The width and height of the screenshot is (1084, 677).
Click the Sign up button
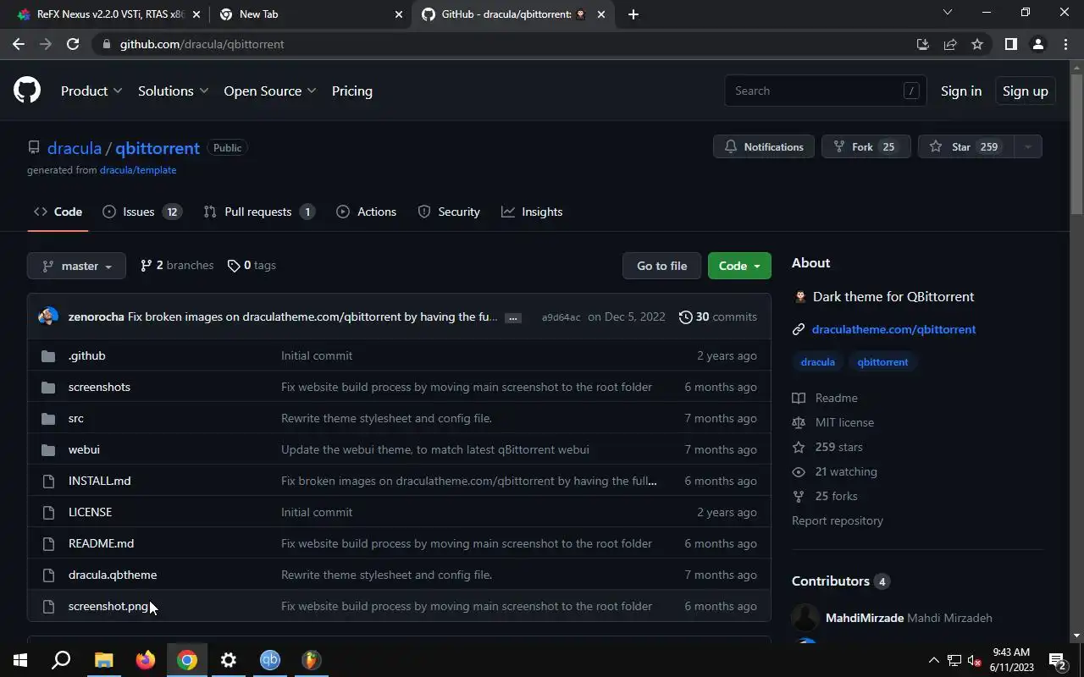point(1025,91)
